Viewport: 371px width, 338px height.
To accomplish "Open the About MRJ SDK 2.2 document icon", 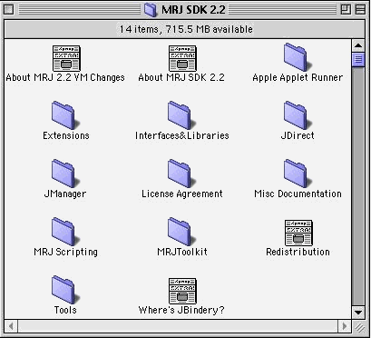I will 182,59.
